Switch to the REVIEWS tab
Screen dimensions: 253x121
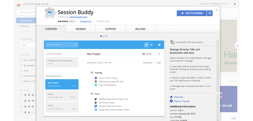(x=81, y=29)
